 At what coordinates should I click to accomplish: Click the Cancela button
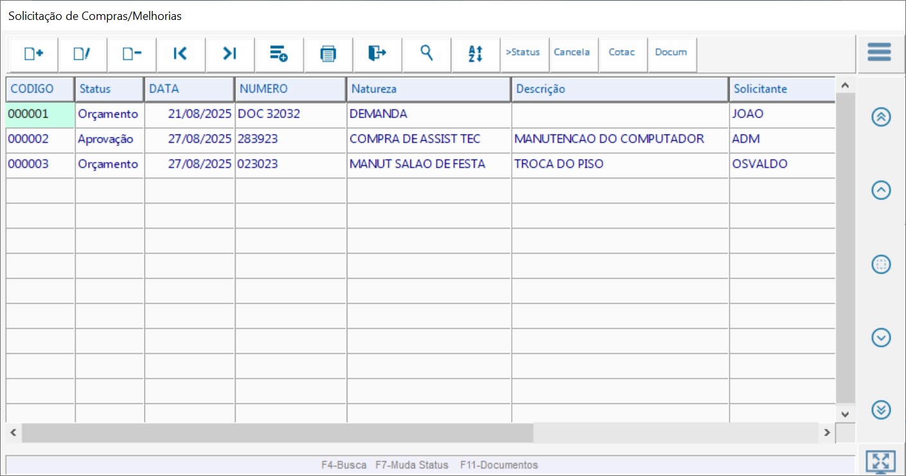[571, 53]
